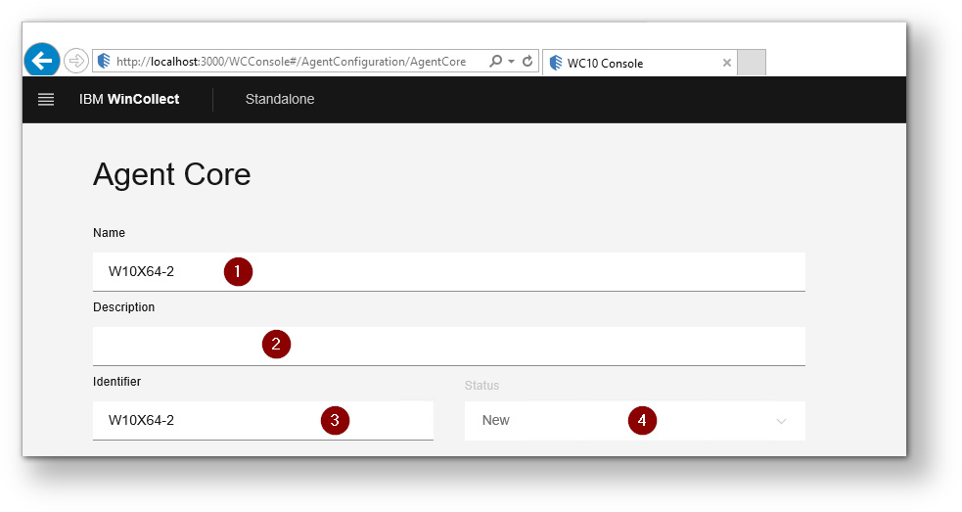Viewport: 962px width, 512px height.
Task: Refresh the page with reload icon
Action: [x=527, y=61]
